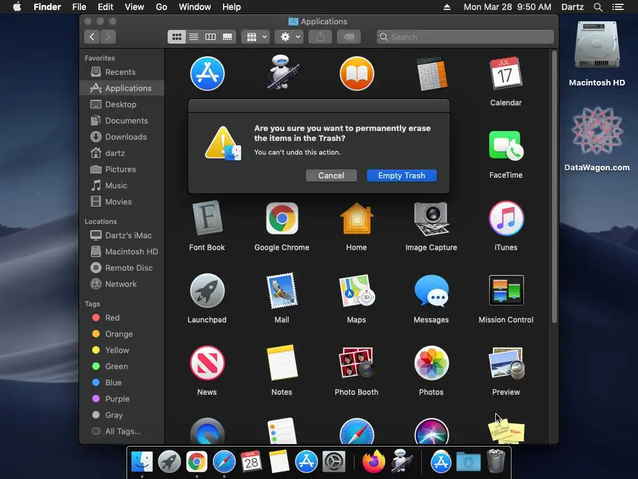
Task: Open the dartz home folder in sidebar
Action: [x=122, y=153]
